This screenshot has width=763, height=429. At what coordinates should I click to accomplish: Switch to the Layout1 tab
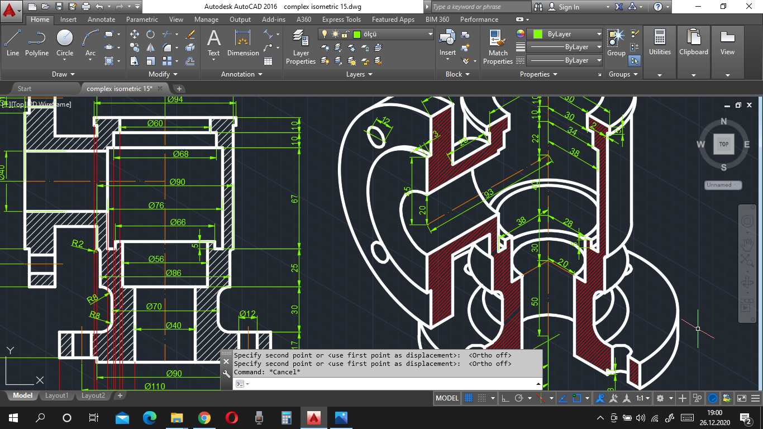(56, 395)
